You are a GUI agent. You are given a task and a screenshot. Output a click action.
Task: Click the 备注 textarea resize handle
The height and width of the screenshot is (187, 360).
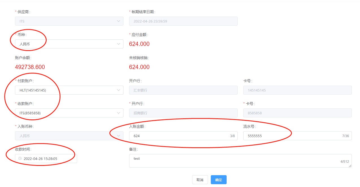point(350,166)
